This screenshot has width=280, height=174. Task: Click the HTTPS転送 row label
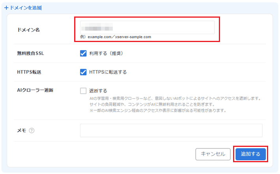pos(29,72)
